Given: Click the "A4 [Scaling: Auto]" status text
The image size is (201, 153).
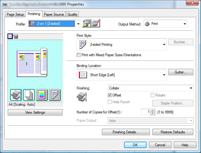Looking at the screenshot, I should [22, 104].
